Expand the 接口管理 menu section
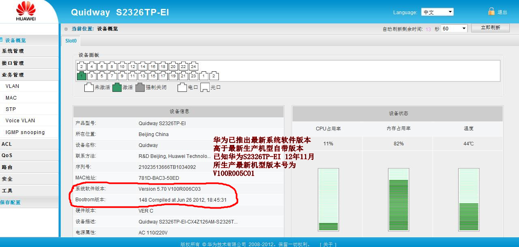 29,63
